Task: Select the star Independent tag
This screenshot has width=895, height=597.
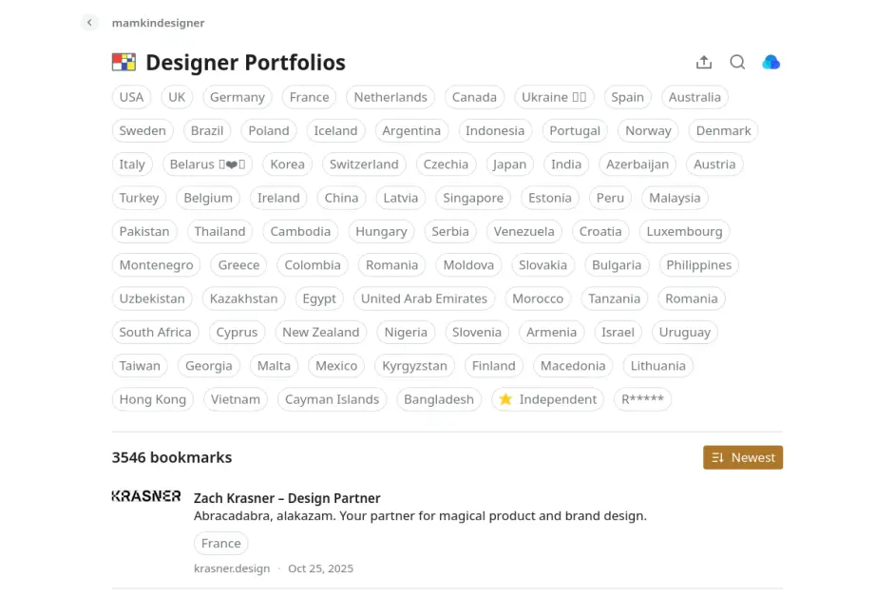Action: [547, 399]
